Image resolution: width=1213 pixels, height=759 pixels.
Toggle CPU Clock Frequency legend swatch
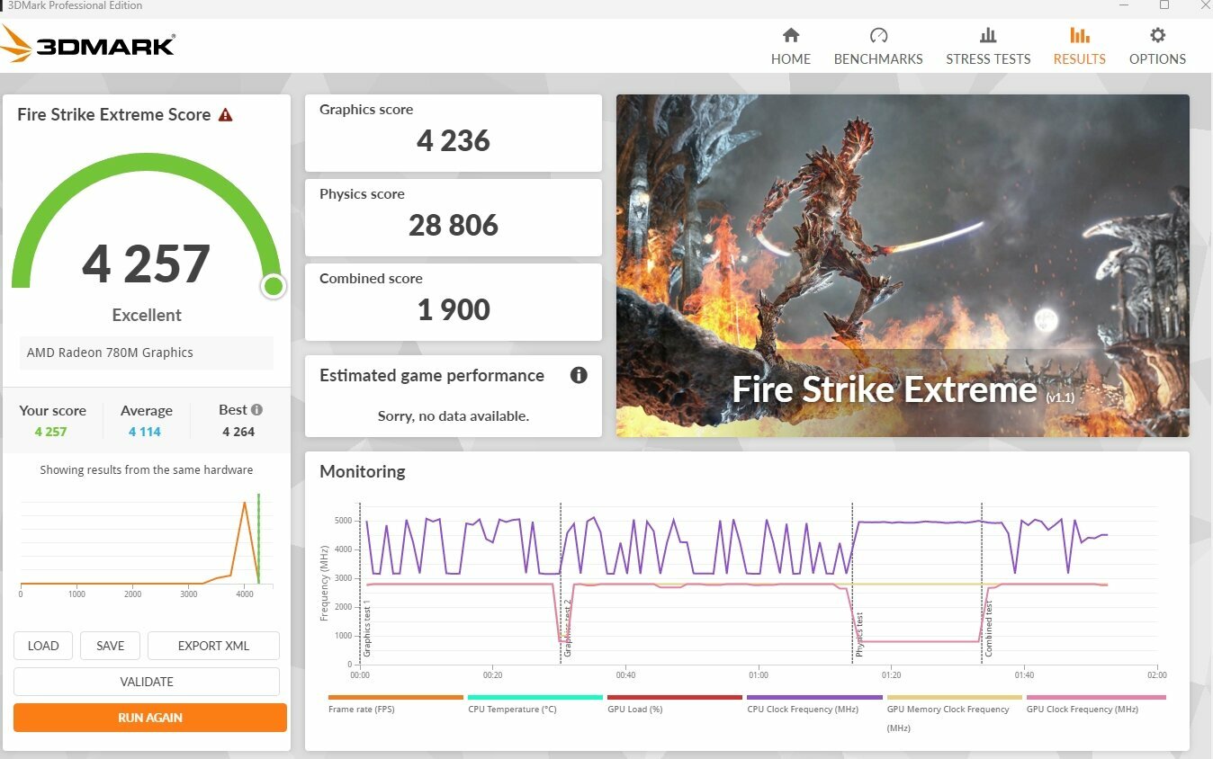[x=814, y=697]
